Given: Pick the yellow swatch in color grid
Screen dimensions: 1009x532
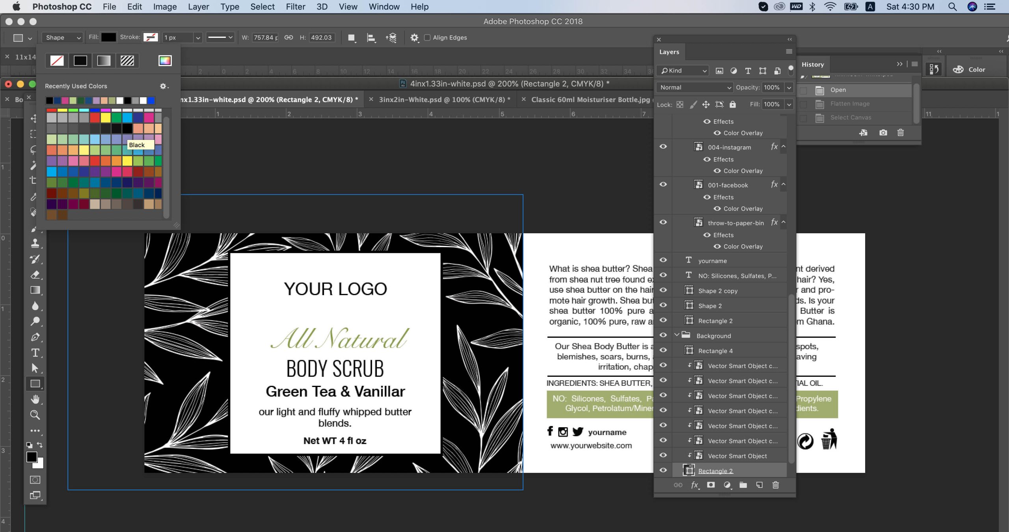Looking at the screenshot, I should click(x=105, y=118).
